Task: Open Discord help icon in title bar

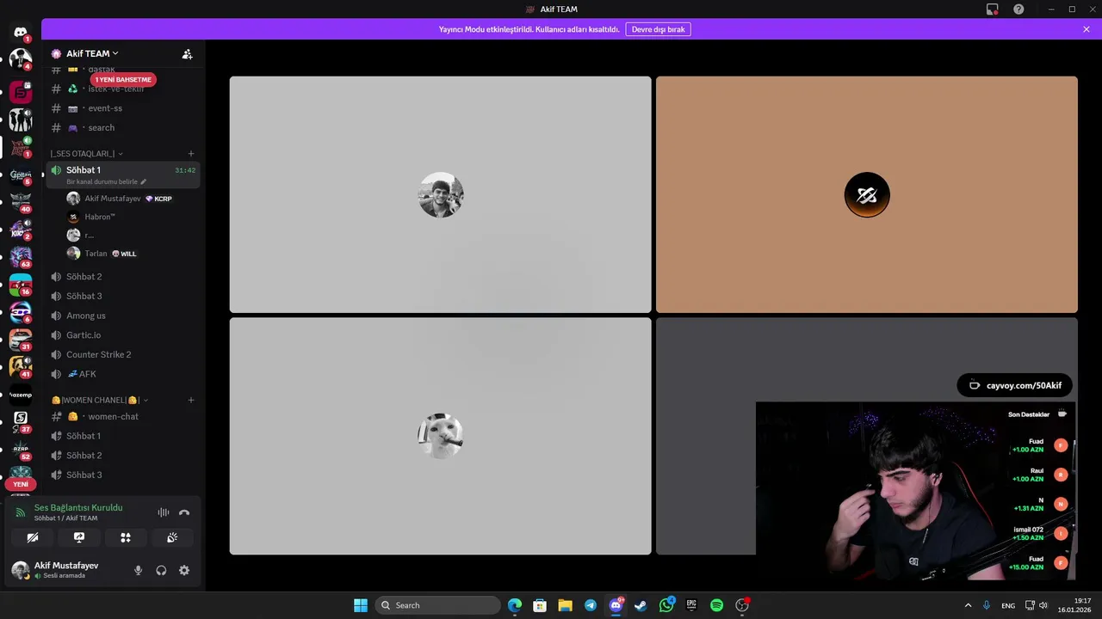Action: [1018, 9]
